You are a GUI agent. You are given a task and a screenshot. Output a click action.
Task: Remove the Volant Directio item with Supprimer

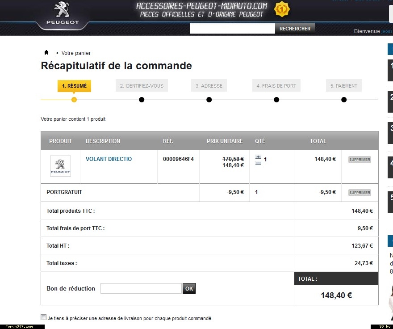360,160
